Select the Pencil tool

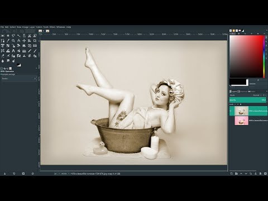pos(30,51)
